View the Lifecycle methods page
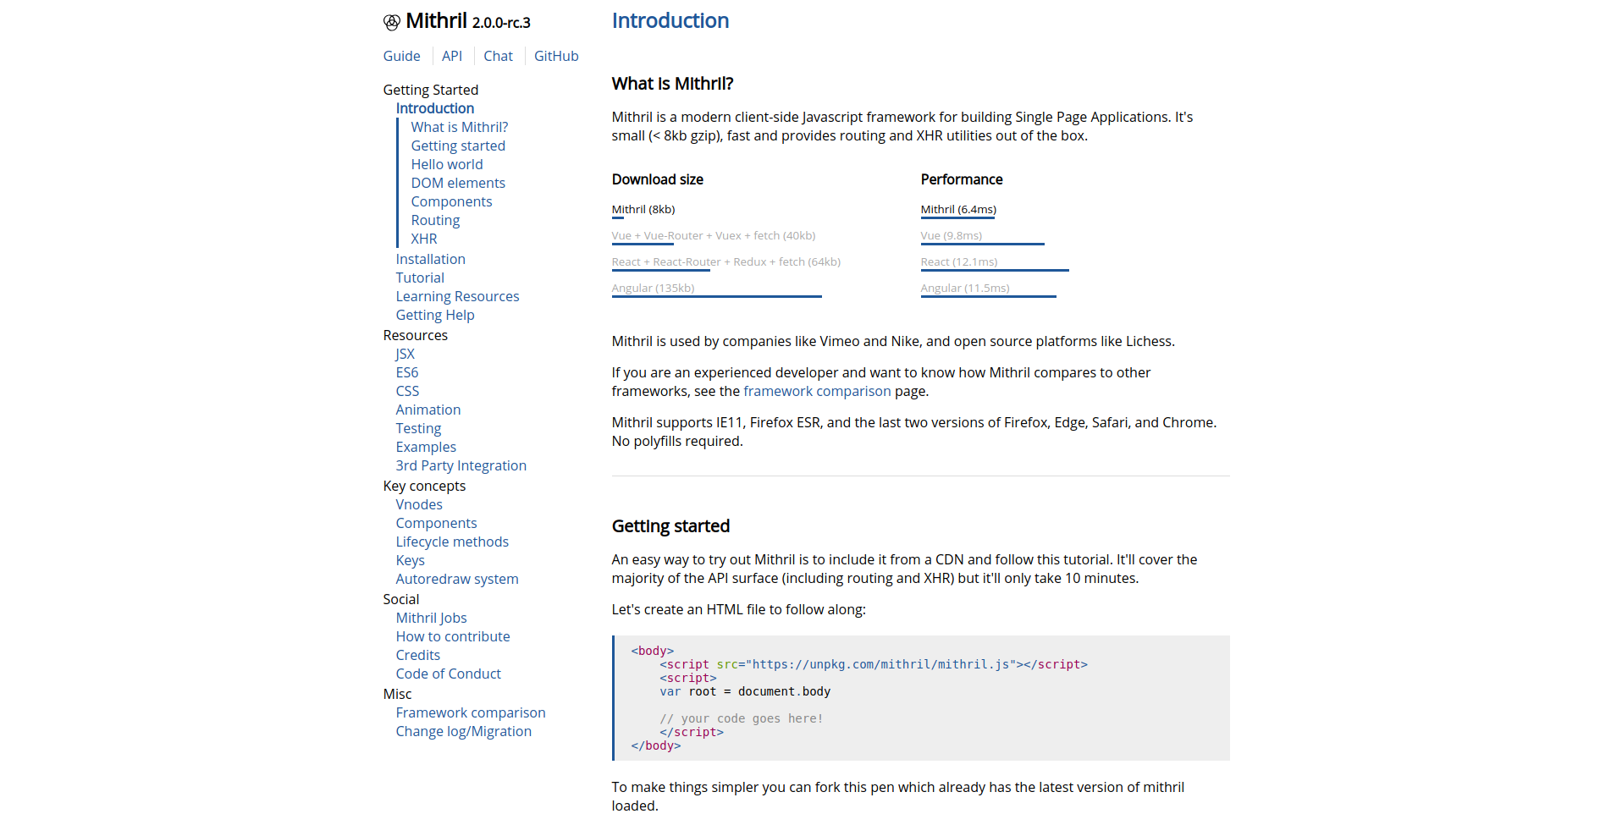The width and height of the screenshot is (1611, 825). tap(452, 542)
